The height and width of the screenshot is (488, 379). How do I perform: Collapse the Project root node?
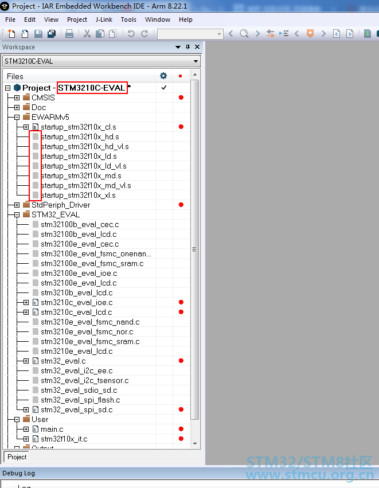[x=8, y=88]
